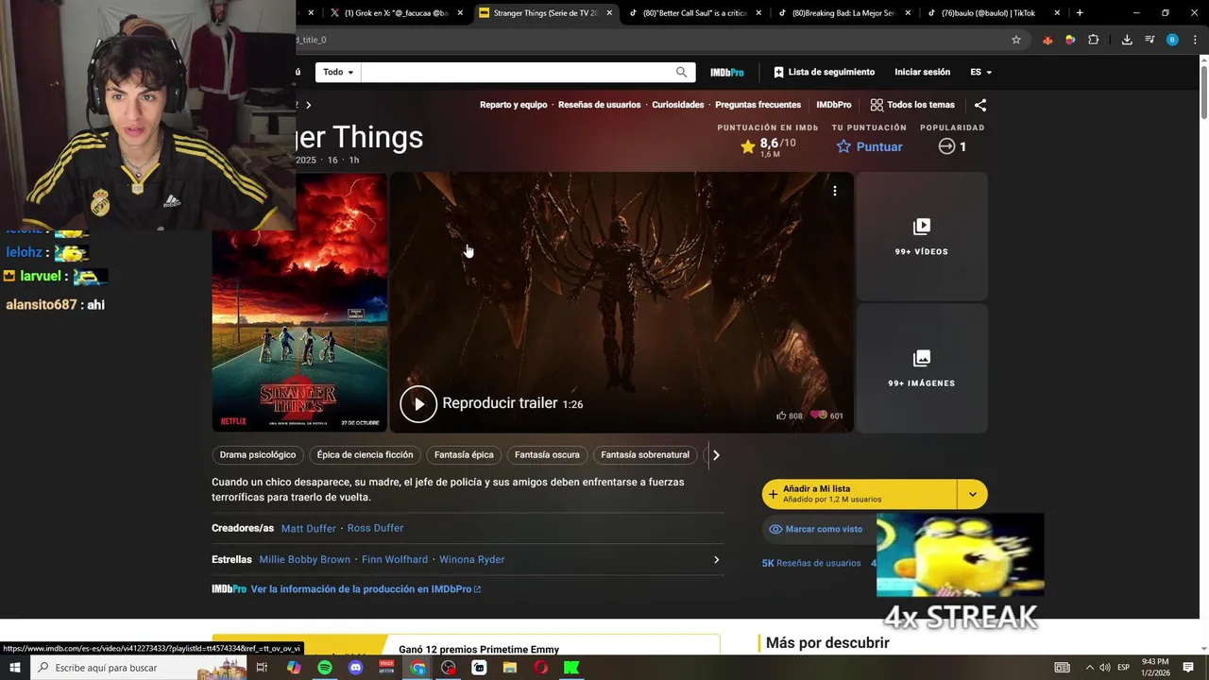
Task: Open the browser extensions puzzle icon
Action: pyautogui.click(x=1094, y=40)
